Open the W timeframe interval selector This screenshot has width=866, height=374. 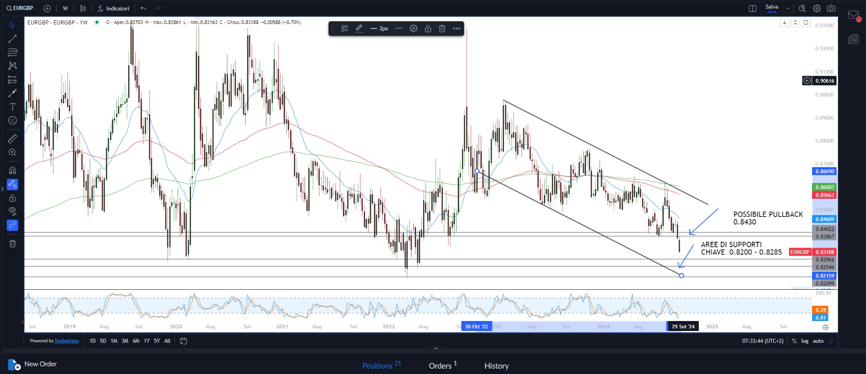click(x=65, y=9)
